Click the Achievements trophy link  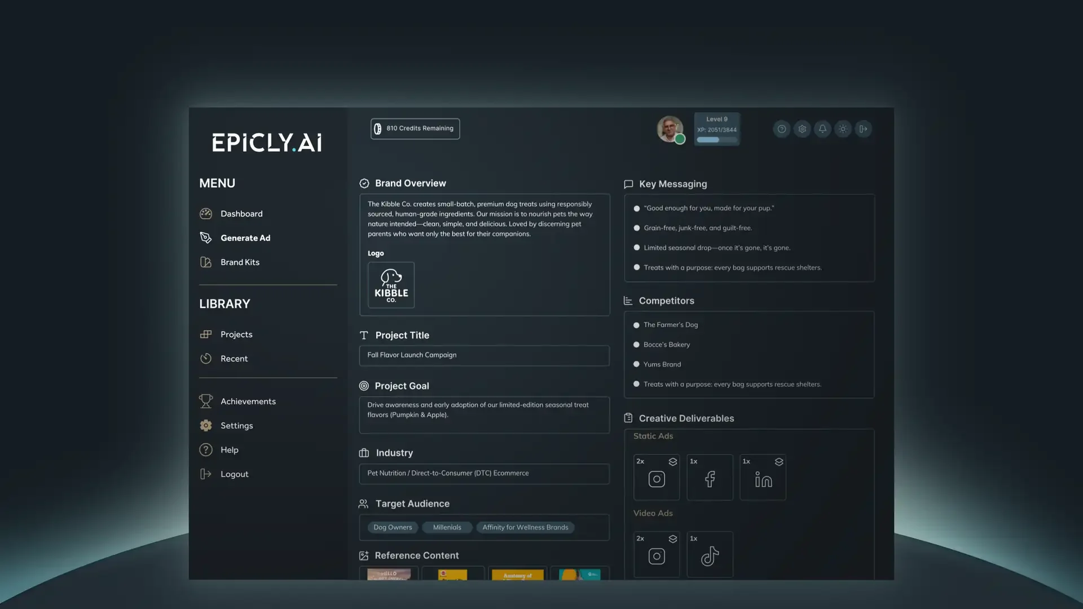click(x=248, y=401)
